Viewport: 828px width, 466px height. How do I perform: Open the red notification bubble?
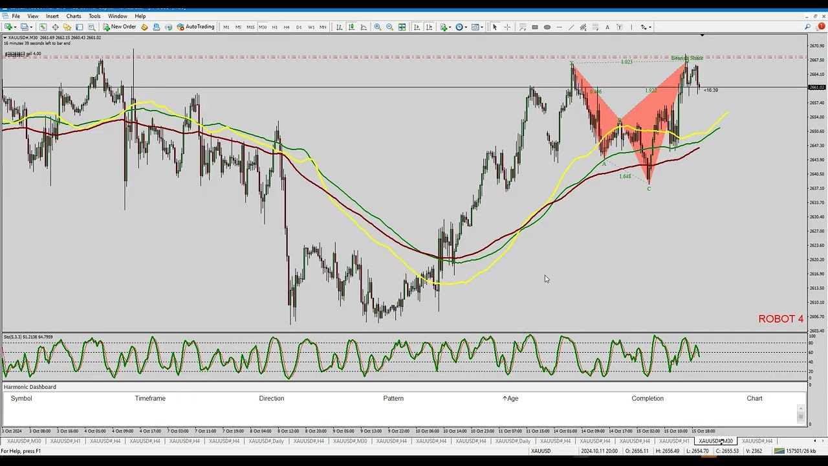820,27
